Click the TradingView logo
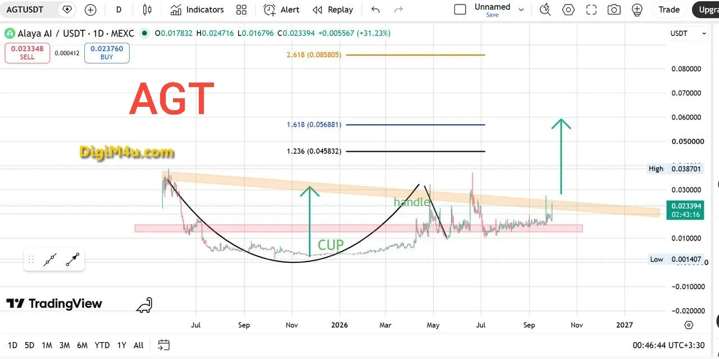Viewport: 719px width, 359px height. click(54, 304)
